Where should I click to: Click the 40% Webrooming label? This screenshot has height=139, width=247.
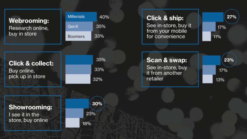(x=104, y=17)
